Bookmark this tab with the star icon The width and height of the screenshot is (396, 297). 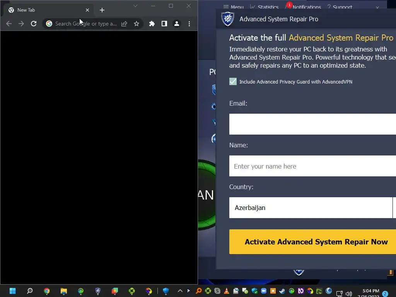(137, 24)
